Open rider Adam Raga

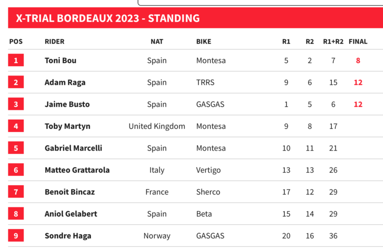65,82
